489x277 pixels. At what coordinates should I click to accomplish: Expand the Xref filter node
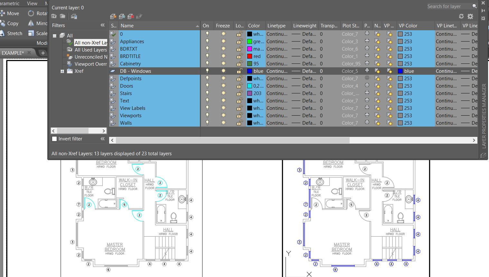[x=62, y=71]
